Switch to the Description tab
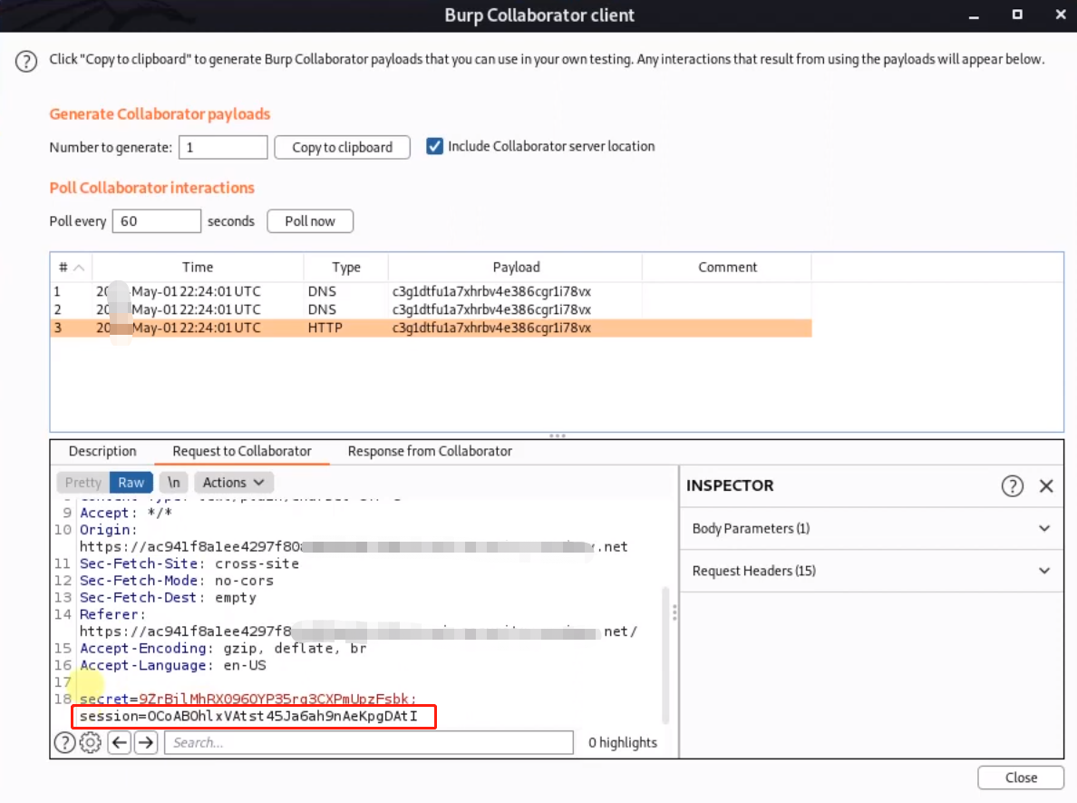1077x803 pixels. point(102,451)
